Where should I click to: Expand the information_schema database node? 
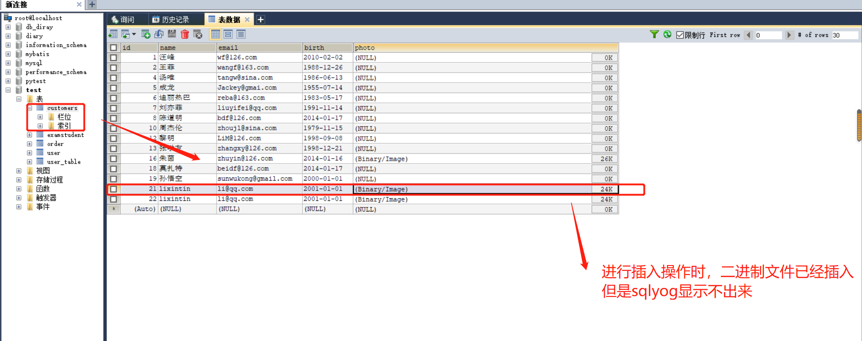click(8, 45)
